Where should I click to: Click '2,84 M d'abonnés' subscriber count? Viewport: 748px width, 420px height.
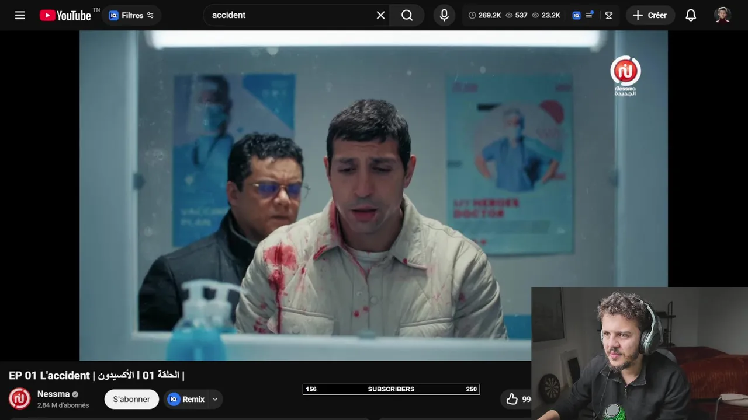[63, 405]
